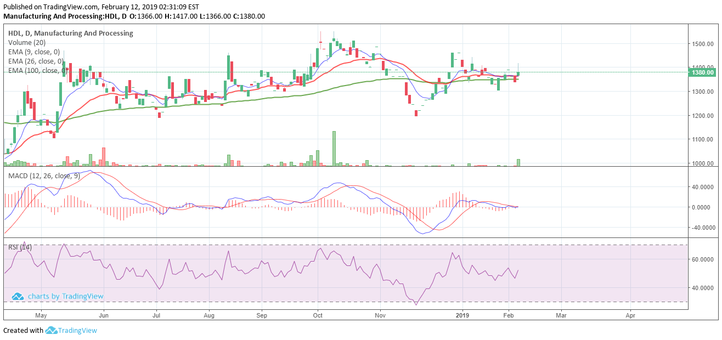Click the 'charts by TradingView' watermark text
The image size is (722, 340).
65,296
